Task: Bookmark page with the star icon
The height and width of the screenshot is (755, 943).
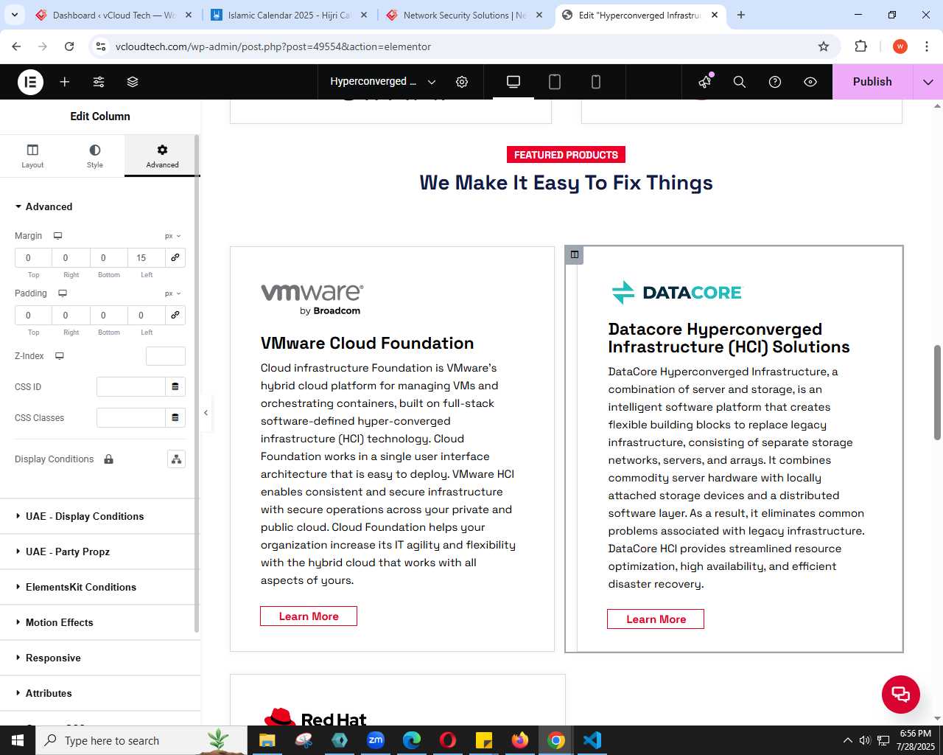Action: [x=824, y=46]
